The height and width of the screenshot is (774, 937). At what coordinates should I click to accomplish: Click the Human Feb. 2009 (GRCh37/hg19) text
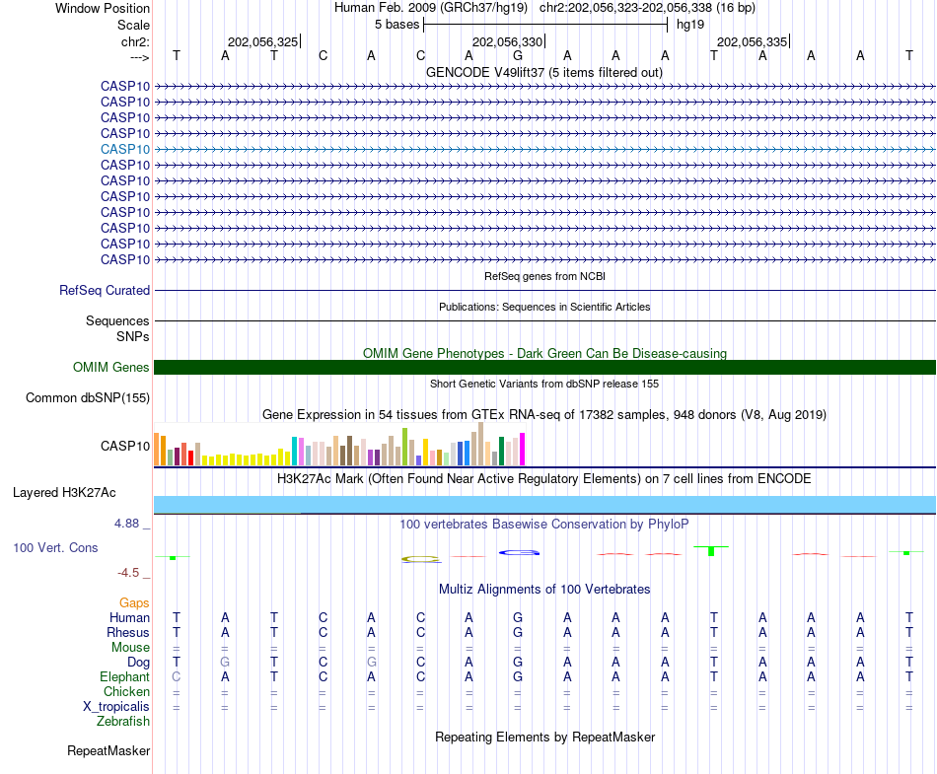431,8
